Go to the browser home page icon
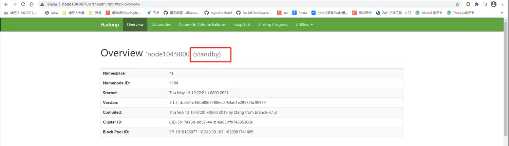Viewport: 509px width, 146px height. (x=32, y=4)
